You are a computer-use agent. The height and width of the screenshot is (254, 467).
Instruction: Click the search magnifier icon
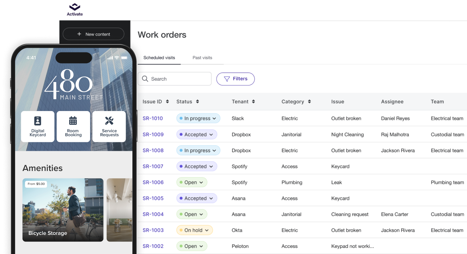pyautogui.click(x=145, y=79)
